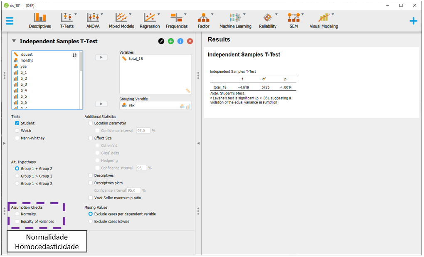Expand ANOVA dropdown arrow
The image size is (424, 257).
coord(102,14)
